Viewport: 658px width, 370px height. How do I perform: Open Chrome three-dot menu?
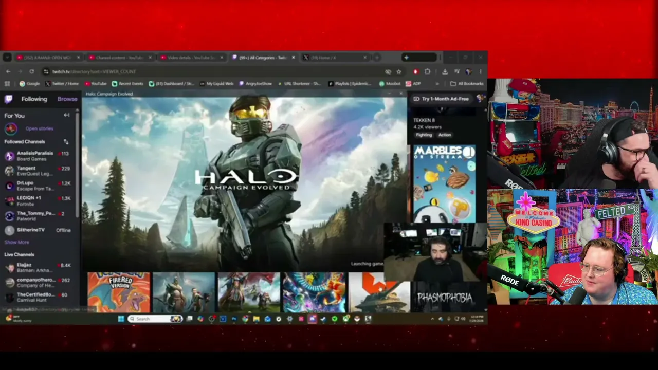(x=481, y=71)
